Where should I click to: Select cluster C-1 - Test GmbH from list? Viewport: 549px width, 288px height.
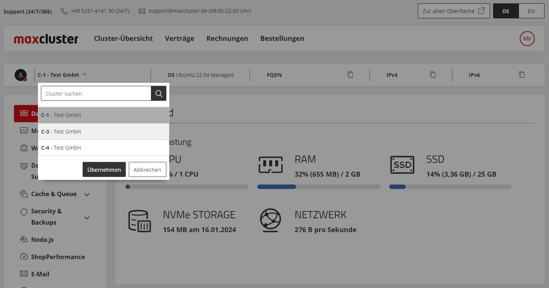[104, 115]
